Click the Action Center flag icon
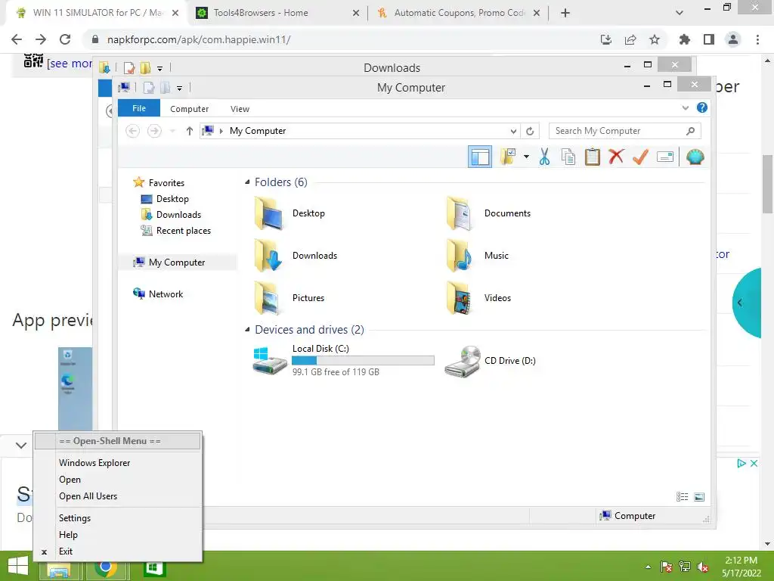Viewport: 774px width, 581px height. (x=666, y=567)
